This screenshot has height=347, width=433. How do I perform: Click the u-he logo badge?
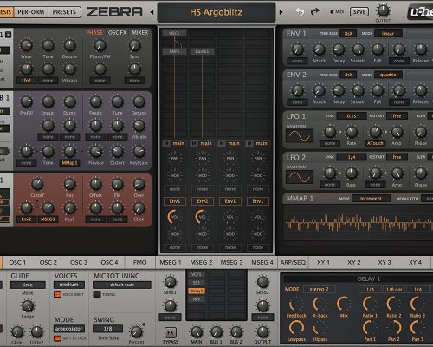point(420,12)
